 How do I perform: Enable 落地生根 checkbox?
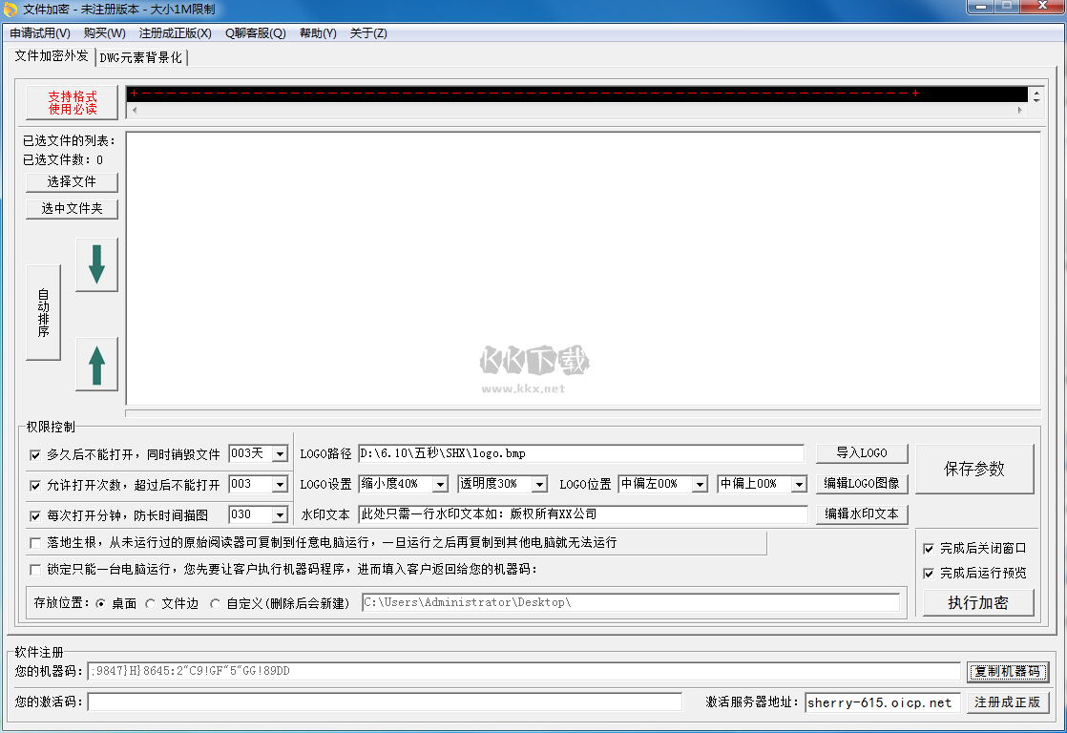tap(35, 543)
